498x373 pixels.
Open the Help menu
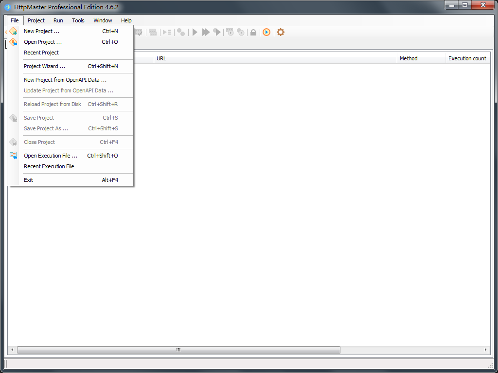point(126,20)
